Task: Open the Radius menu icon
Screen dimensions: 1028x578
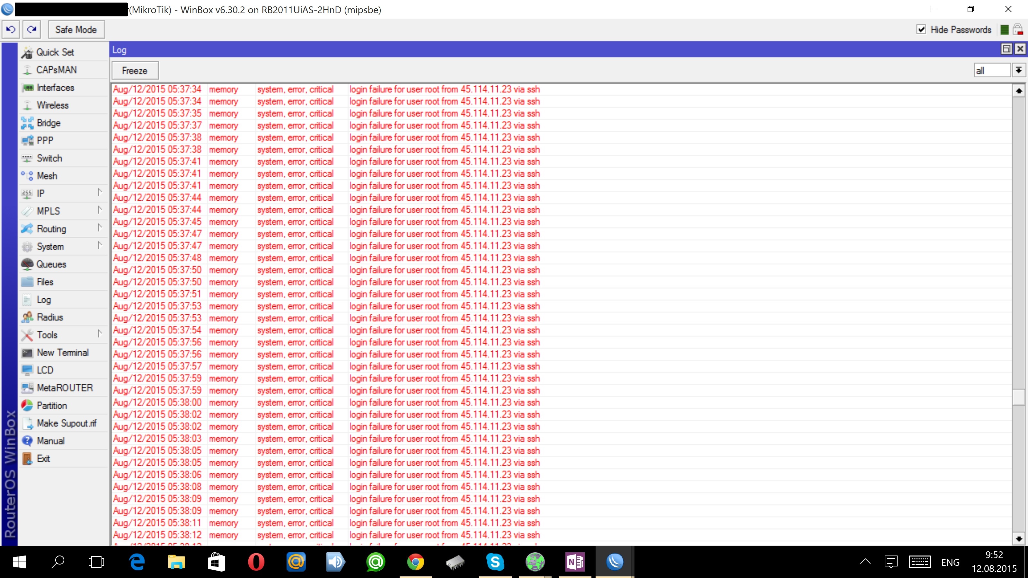Action: 27,317
